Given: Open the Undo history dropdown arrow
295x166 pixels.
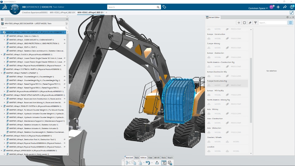Looking at the screenshot, I should [151, 163].
